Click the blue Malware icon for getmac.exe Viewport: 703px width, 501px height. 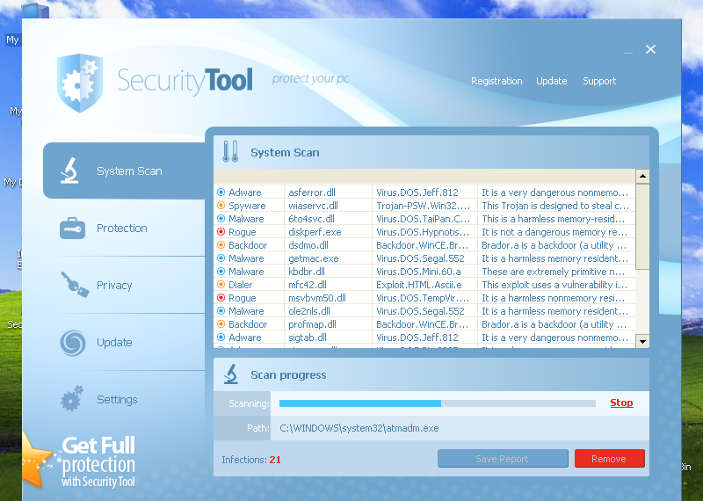click(221, 258)
